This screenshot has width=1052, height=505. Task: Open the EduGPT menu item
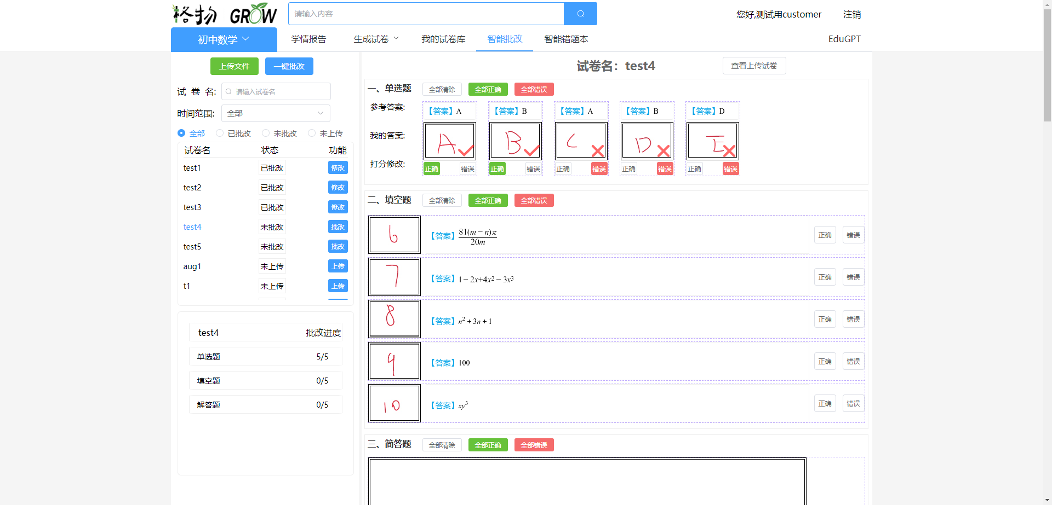click(x=844, y=39)
